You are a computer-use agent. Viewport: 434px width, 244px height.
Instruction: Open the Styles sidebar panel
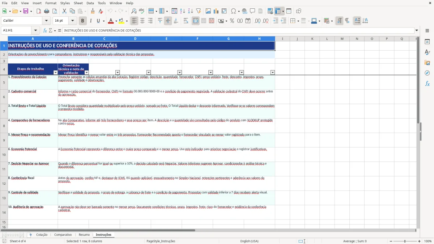427,52
